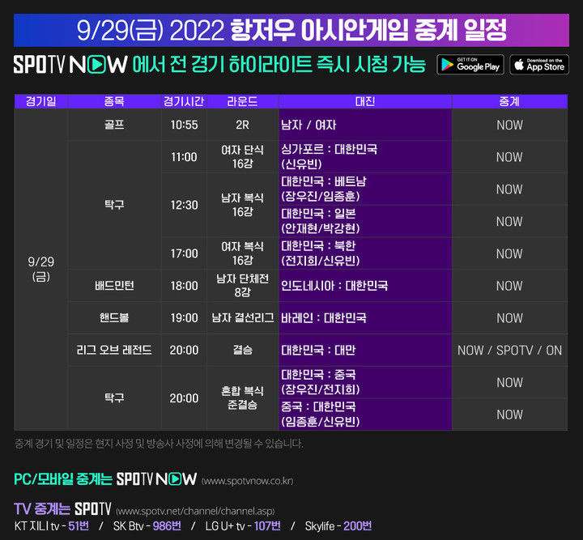Viewport: 583px width, 540px height.
Task: Click the 종목 column header
Action: click(x=114, y=101)
